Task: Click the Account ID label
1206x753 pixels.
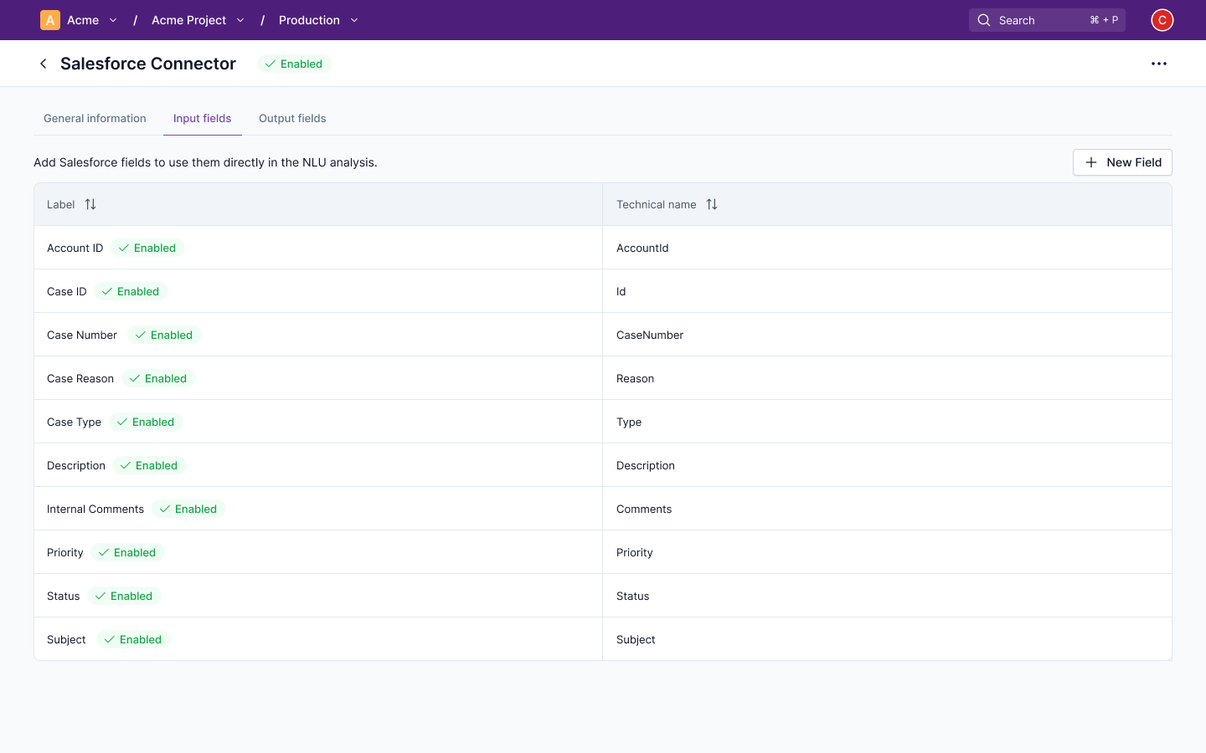Action: click(x=75, y=248)
